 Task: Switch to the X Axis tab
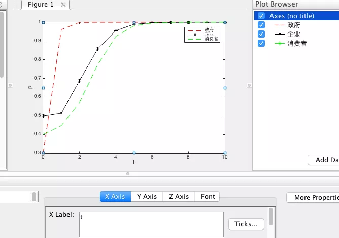tap(115, 196)
